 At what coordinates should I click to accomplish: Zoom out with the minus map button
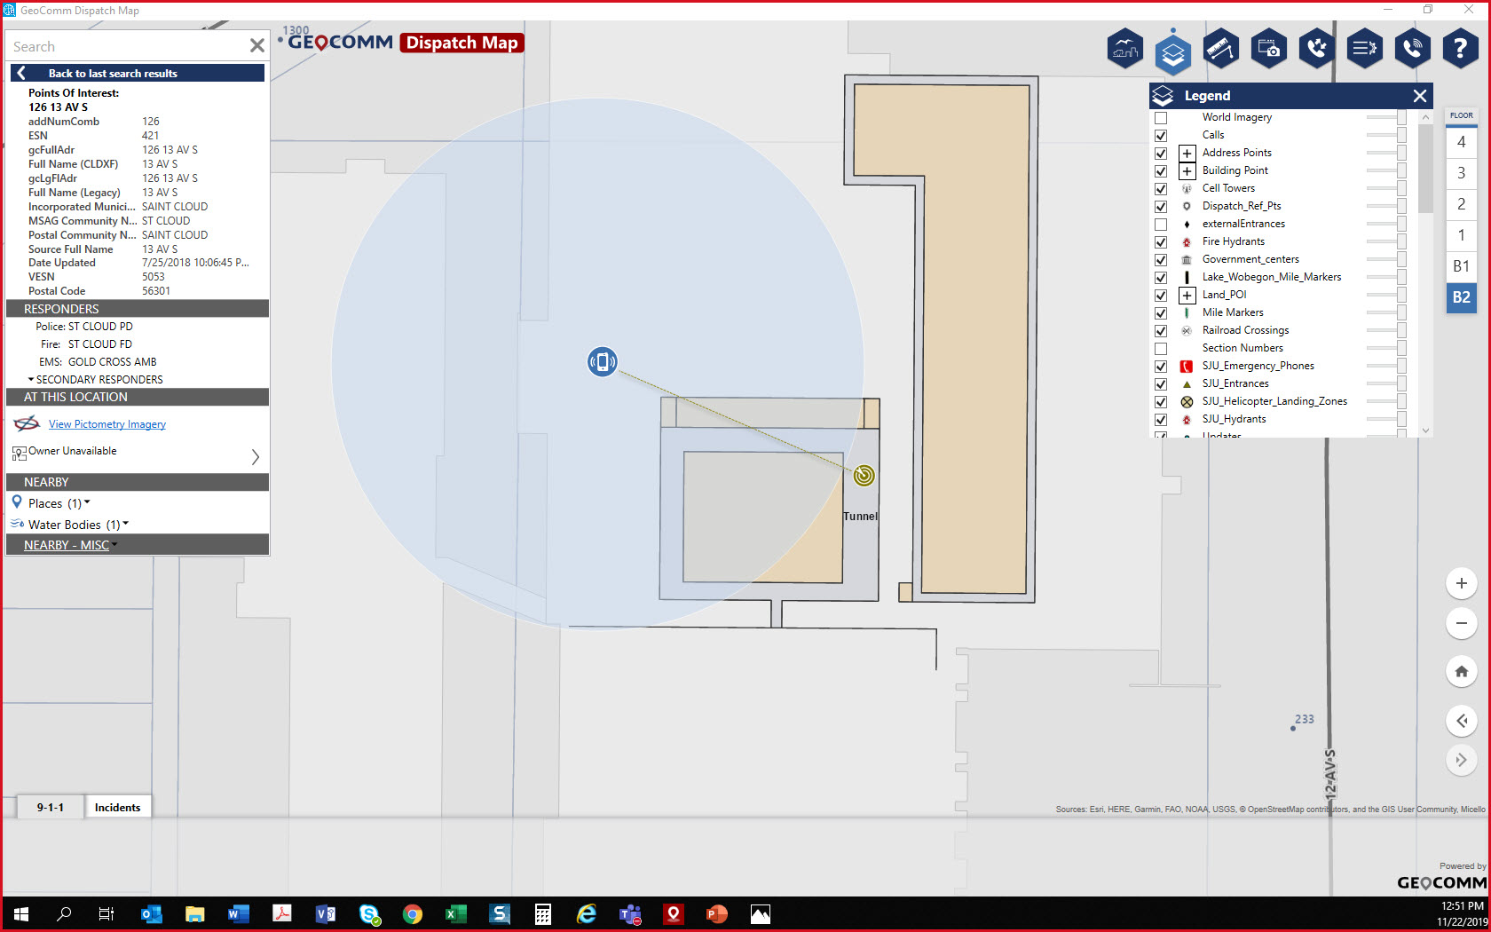[x=1461, y=623]
